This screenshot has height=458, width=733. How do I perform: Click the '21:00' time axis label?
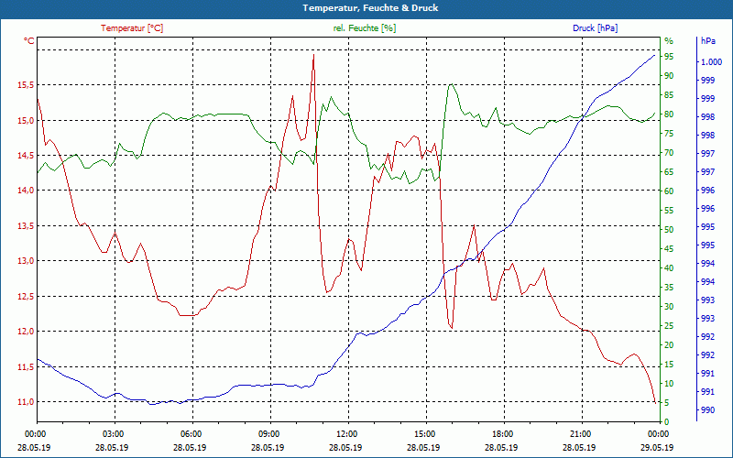(x=579, y=434)
